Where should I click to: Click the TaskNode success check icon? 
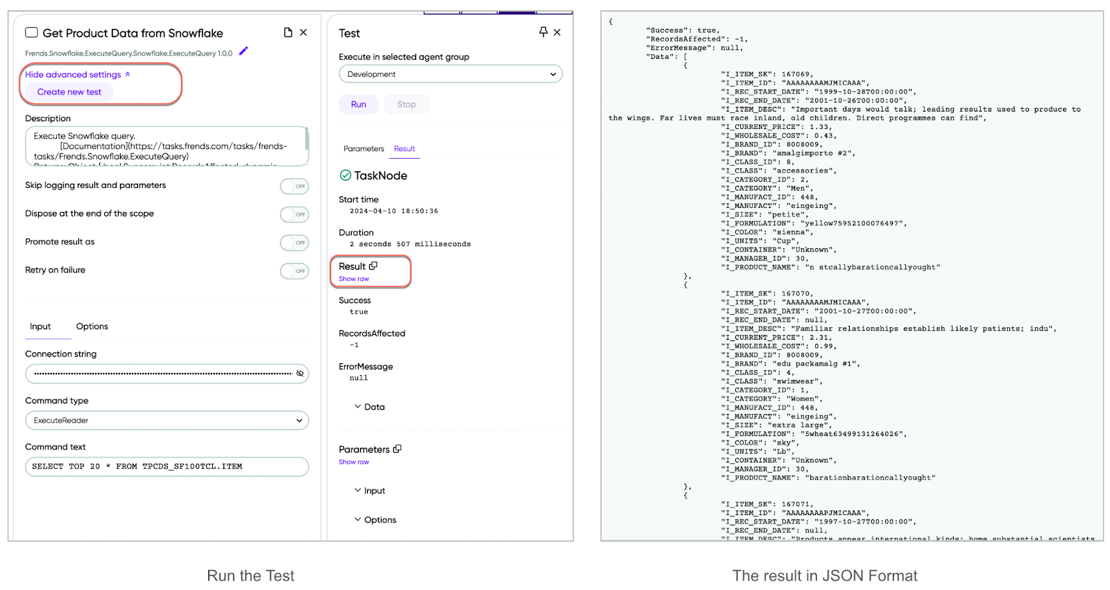coord(345,175)
